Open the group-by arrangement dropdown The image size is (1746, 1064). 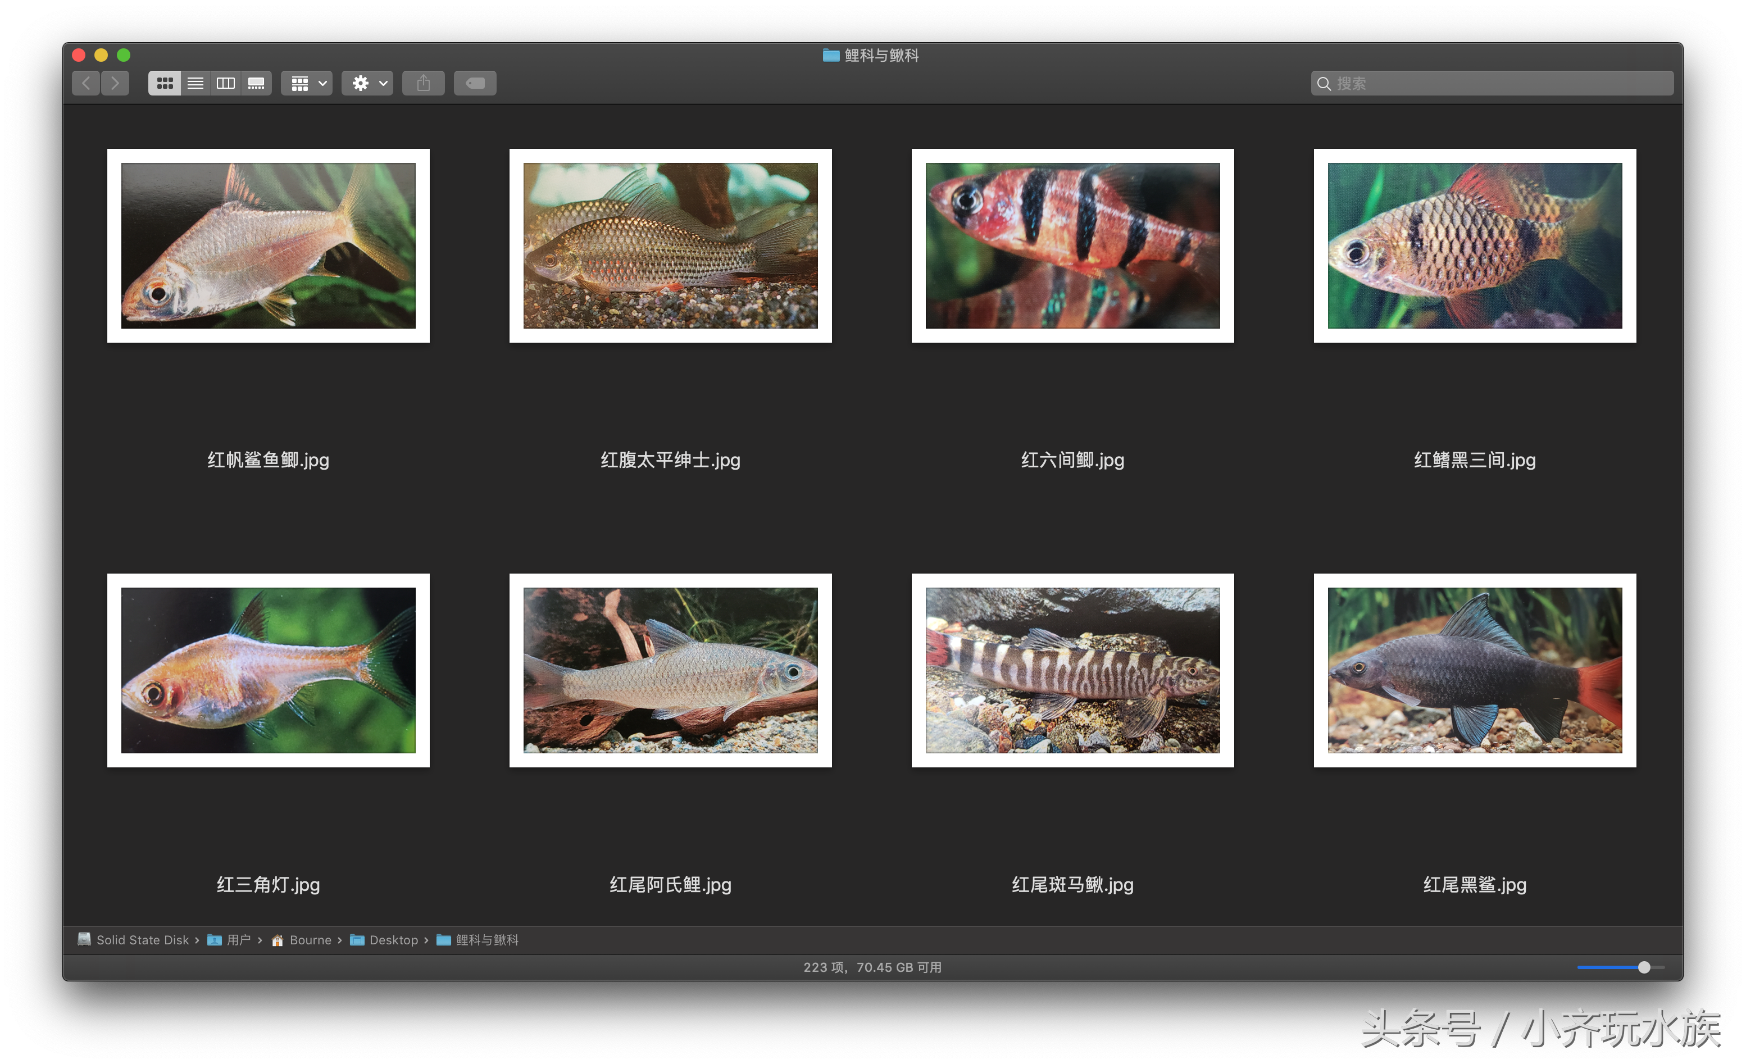307,84
